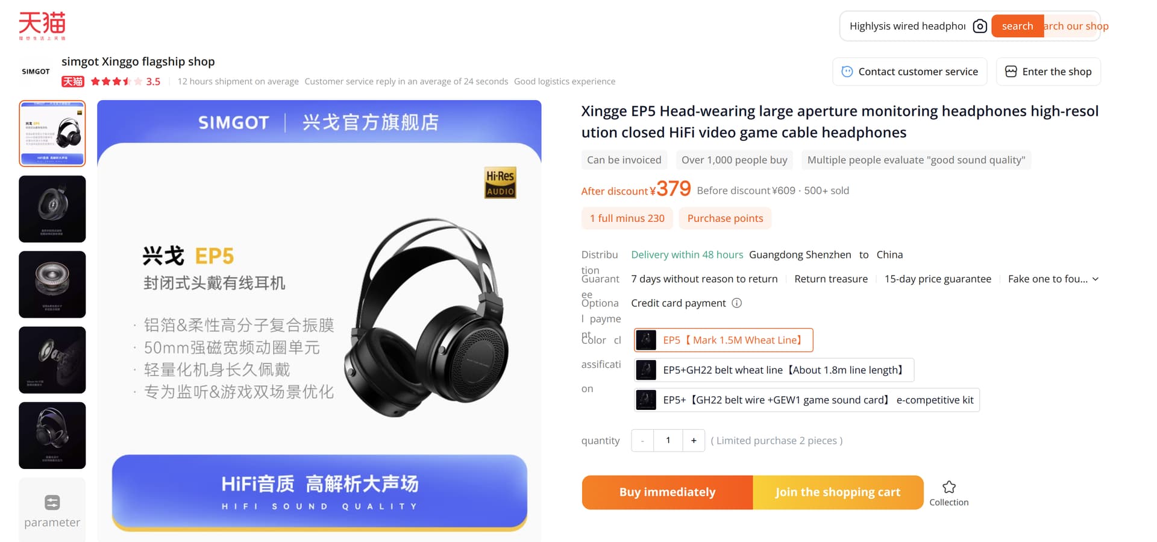Viewport: 1157px width, 542px height.
Task: Click Buy immediately button
Action: pos(667,492)
